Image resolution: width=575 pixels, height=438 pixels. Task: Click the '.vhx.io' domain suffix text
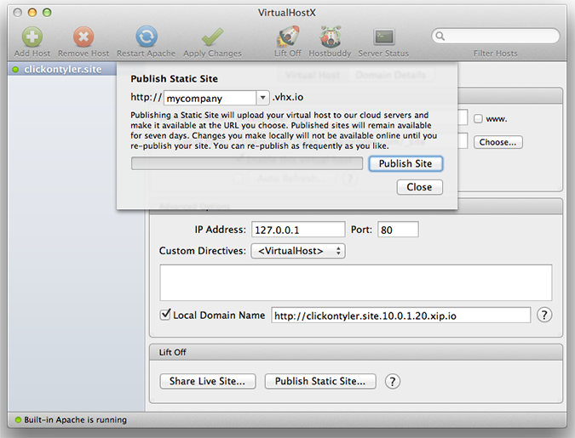[x=288, y=97]
